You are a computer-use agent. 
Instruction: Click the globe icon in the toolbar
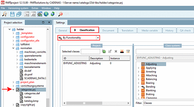[46, 14]
